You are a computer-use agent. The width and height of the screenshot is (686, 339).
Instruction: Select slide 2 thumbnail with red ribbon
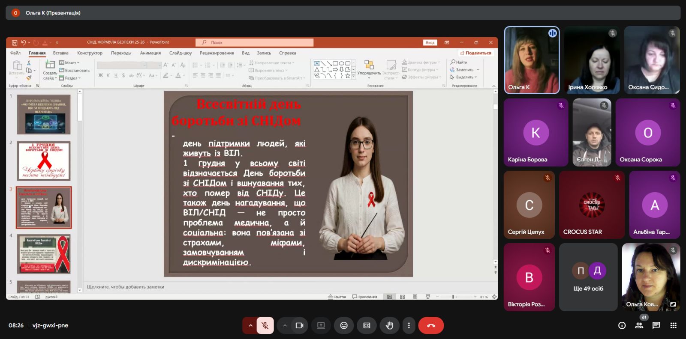tap(44, 161)
